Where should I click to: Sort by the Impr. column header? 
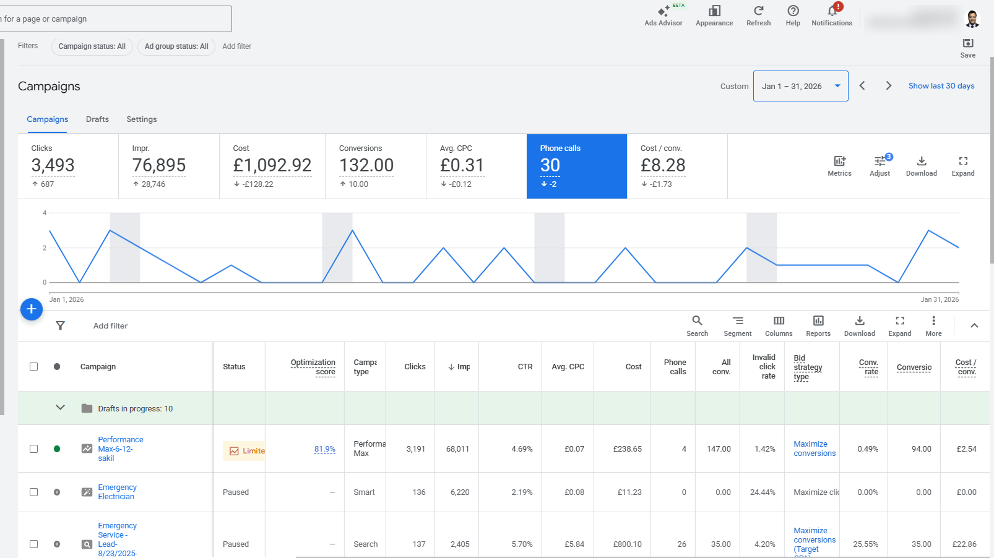(459, 367)
